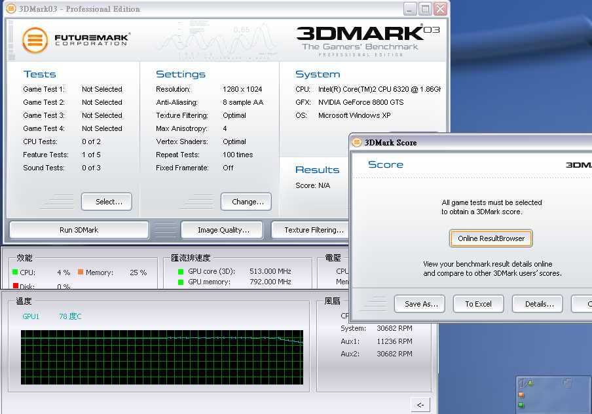592x414 pixels.
Task: Click Aux2 fan "30682 RPM" value
Action: click(x=394, y=354)
